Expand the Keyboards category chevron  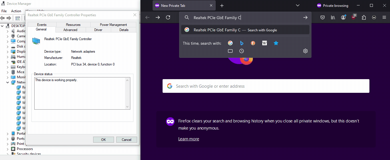coord(8,67)
